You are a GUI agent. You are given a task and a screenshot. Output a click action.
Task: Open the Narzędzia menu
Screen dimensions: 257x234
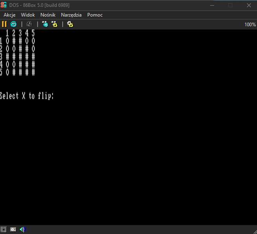click(x=71, y=15)
